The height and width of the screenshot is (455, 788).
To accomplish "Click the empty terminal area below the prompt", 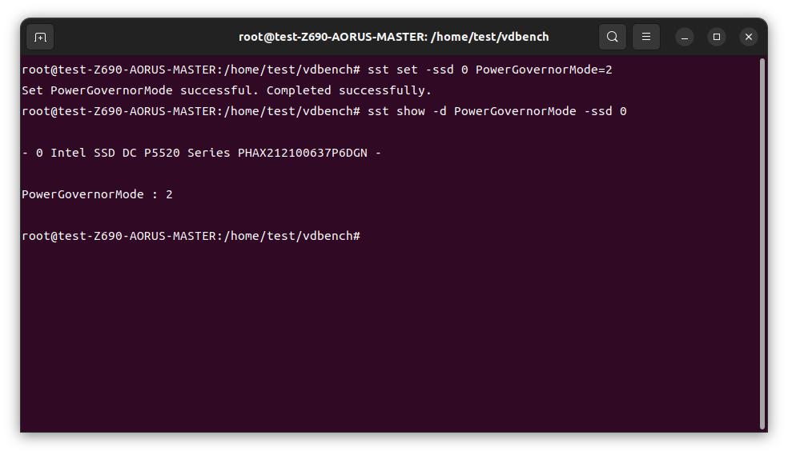I will pos(384,336).
